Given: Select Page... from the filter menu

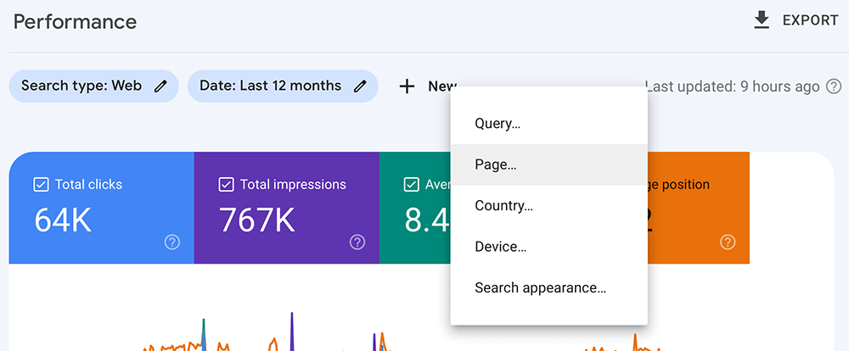Looking at the screenshot, I should (x=548, y=165).
